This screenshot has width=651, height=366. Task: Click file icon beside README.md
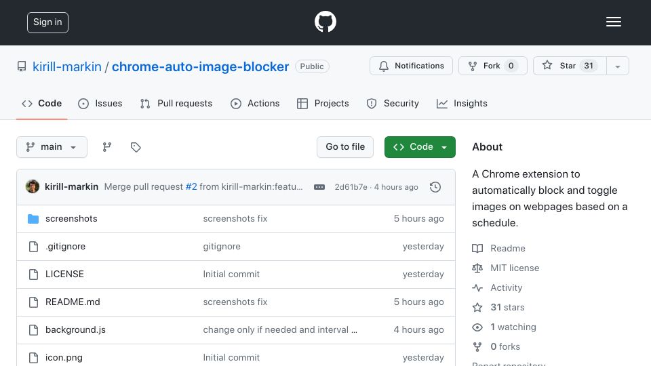pos(33,302)
